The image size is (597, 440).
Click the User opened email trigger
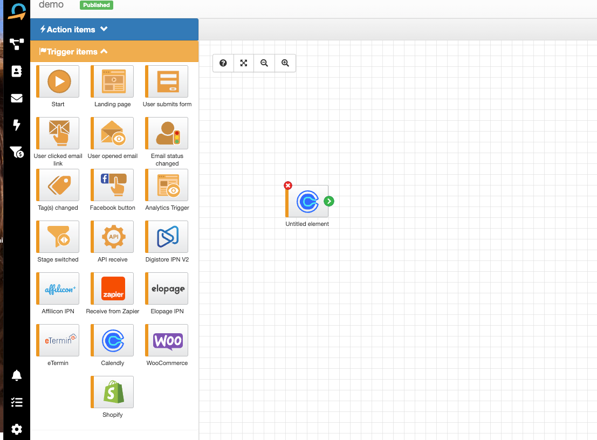point(113,133)
